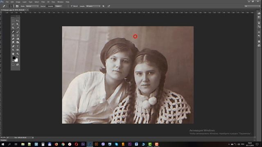Choose Sampled as healing source
262x147 pixels.
(x=50, y=6)
